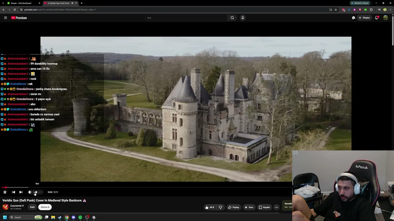Open the Courseval channel link
The width and height of the screenshot is (394, 221).
(x=16, y=206)
